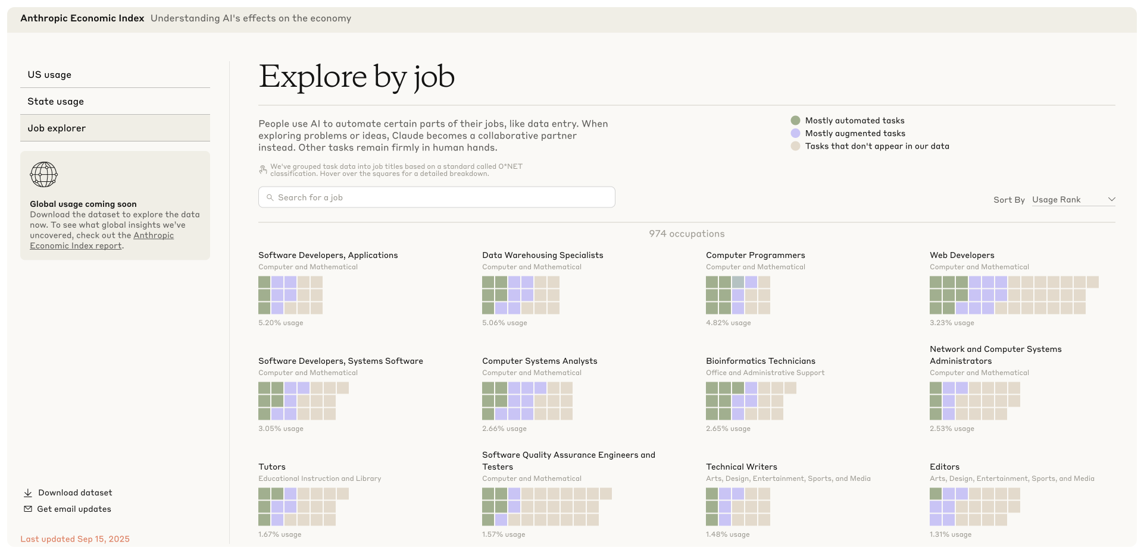Screen dimensions: 1144x554
Task: Click Anthropic Economic Index header title
Action: pos(82,18)
